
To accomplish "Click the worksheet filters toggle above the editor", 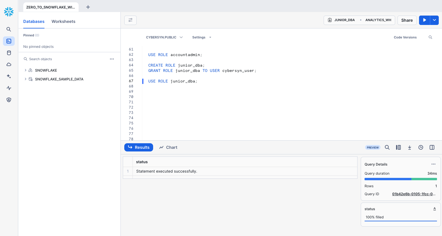I will pyautogui.click(x=130, y=20).
